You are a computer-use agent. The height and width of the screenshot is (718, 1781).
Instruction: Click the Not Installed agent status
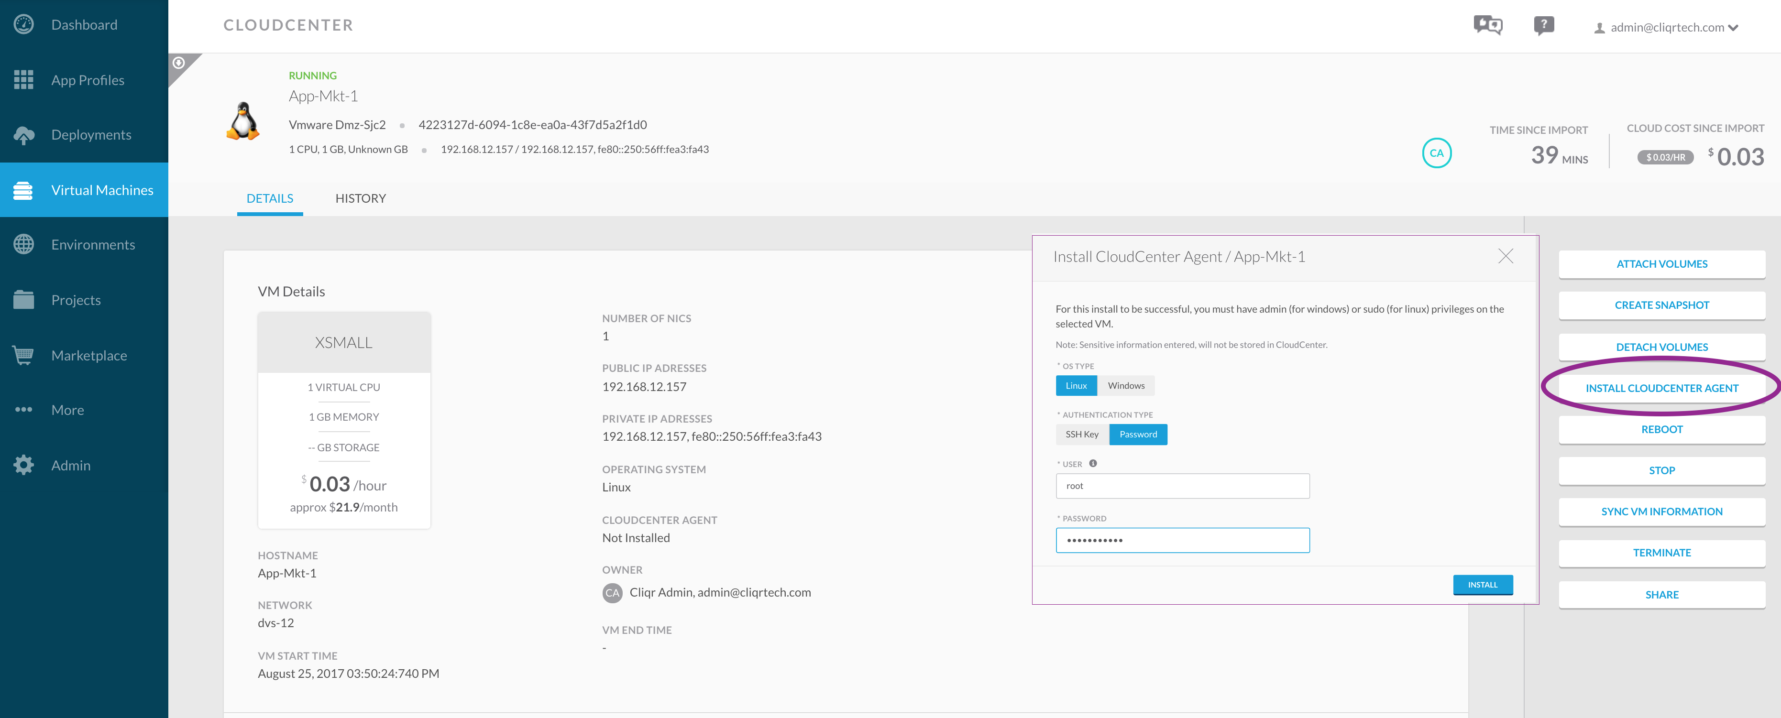(636, 538)
